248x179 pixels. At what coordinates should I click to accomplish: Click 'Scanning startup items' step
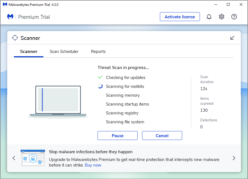click(128, 104)
